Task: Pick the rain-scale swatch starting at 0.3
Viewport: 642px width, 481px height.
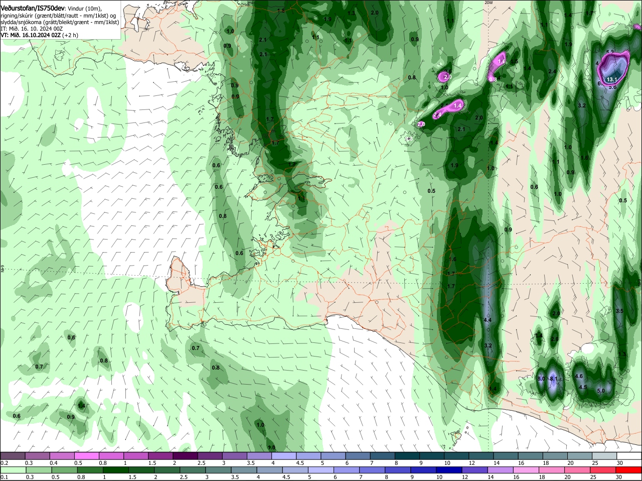Action: (x=38, y=470)
